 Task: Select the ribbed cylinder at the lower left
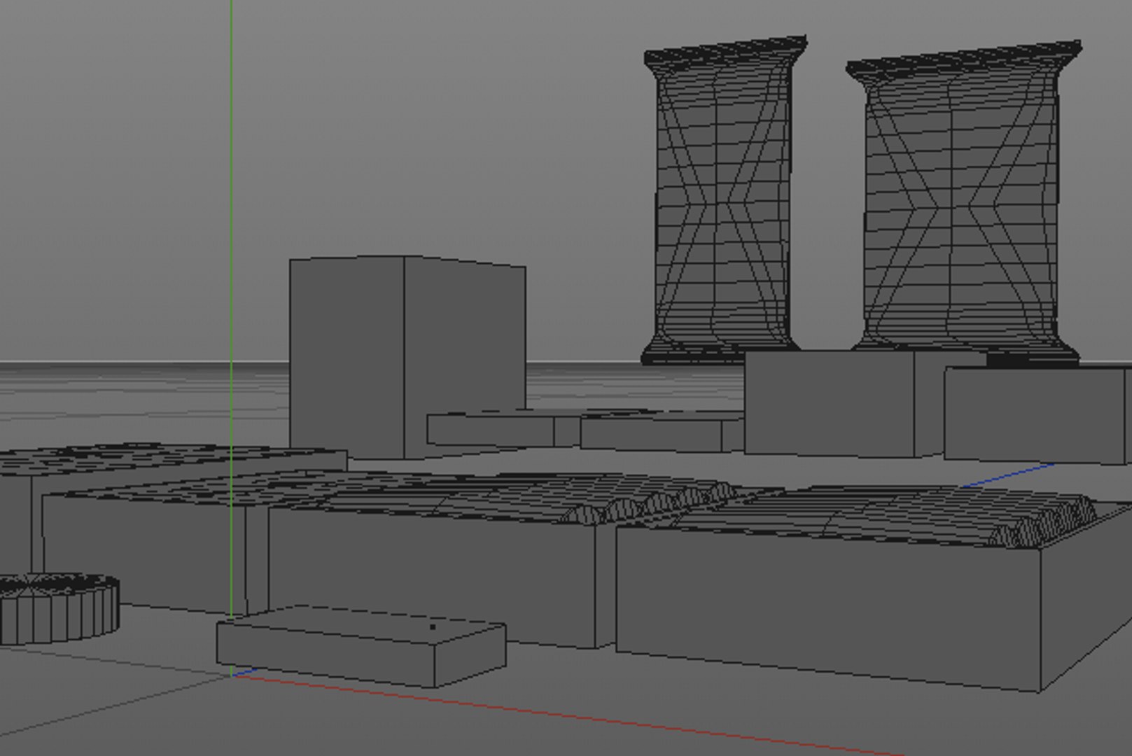point(59,608)
